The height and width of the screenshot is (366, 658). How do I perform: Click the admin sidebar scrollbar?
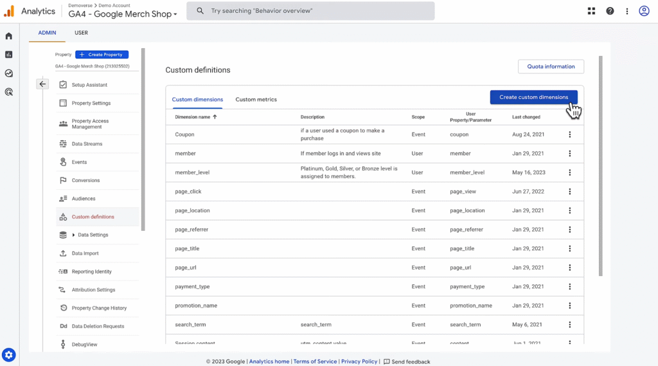click(x=143, y=140)
